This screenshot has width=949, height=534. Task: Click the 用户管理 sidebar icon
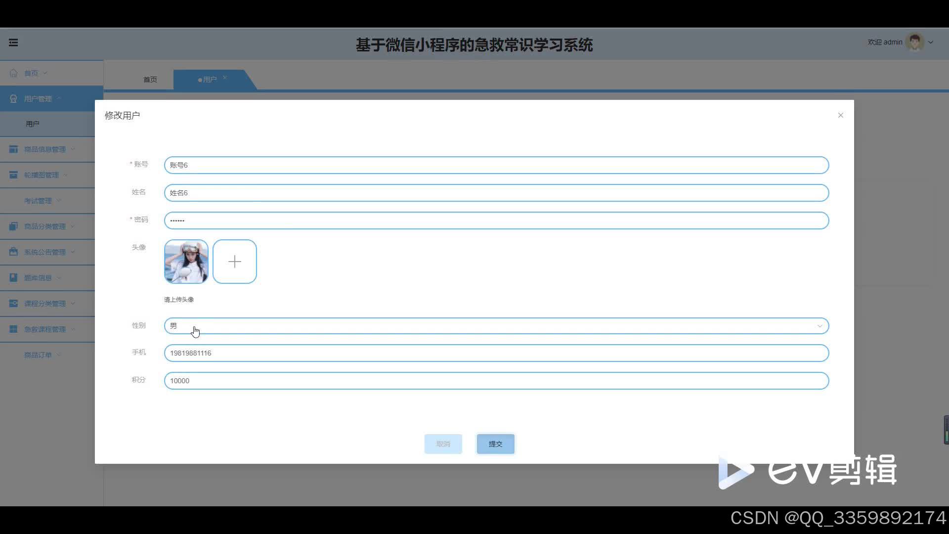point(13,99)
